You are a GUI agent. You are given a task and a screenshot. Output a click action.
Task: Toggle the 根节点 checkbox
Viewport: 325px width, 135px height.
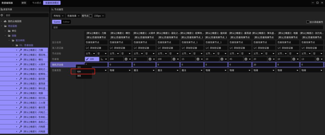tap(91, 16)
